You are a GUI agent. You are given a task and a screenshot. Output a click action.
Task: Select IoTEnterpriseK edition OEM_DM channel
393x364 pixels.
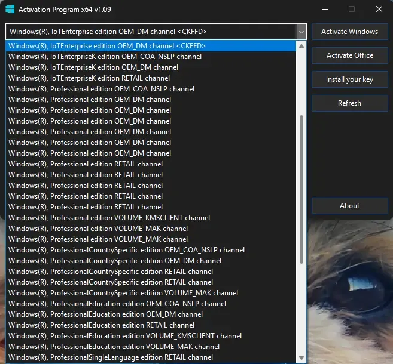[x=151, y=67]
